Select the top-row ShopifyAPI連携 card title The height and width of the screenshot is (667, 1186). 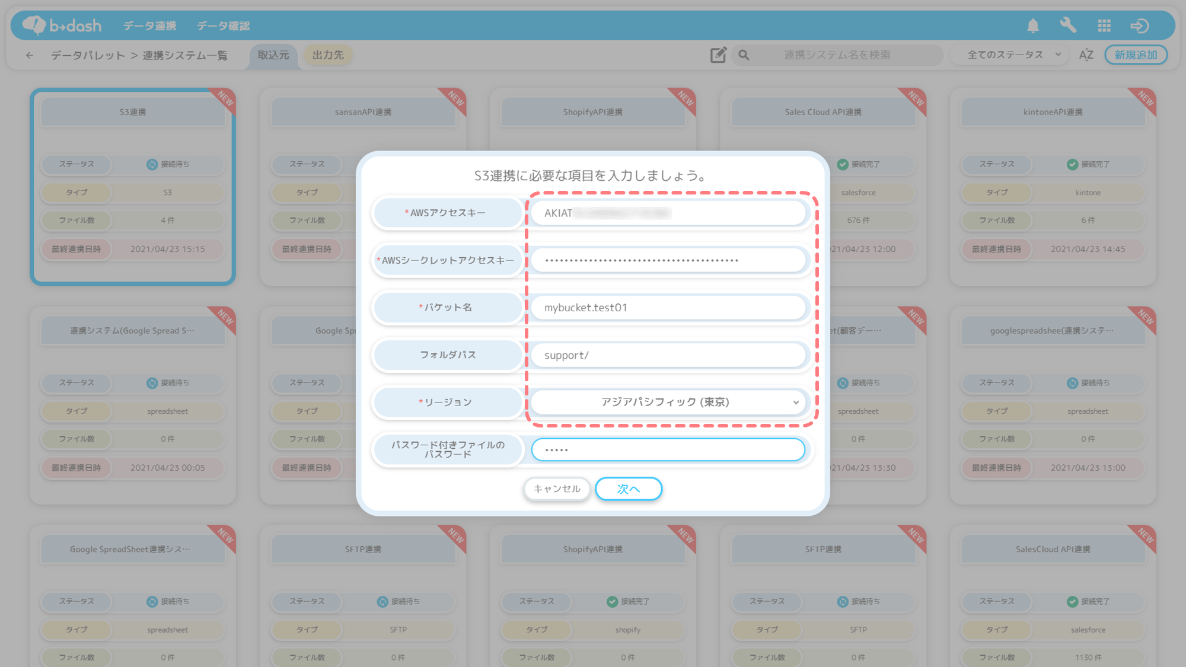(593, 112)
